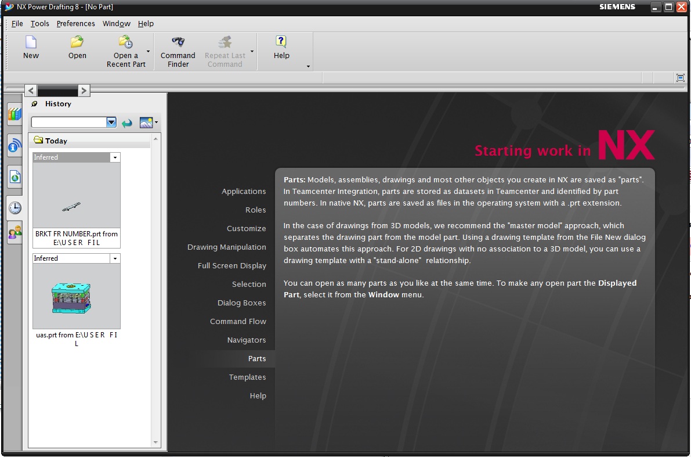This screenshot has height=457, width=691.
Task: Open the Help menu
Action: 146,24
